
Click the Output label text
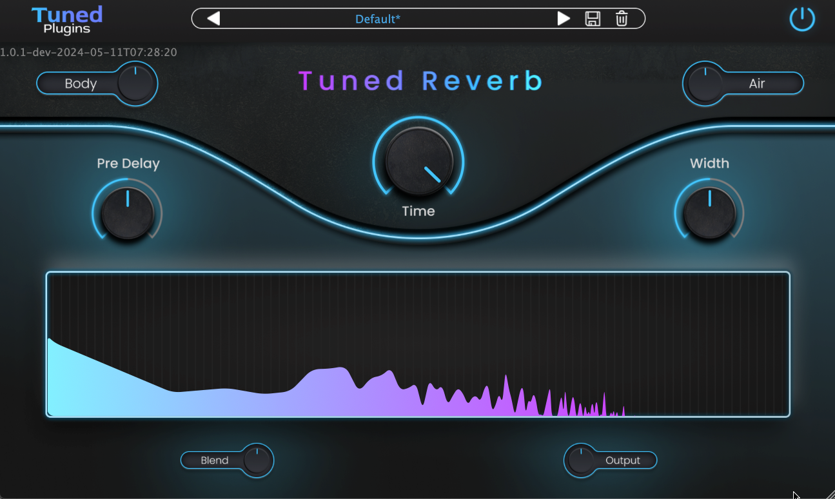[623, 460]
